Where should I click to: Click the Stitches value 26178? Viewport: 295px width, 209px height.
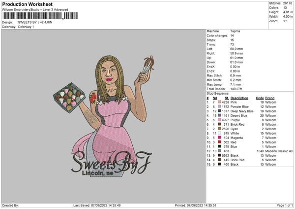point(288,3)
